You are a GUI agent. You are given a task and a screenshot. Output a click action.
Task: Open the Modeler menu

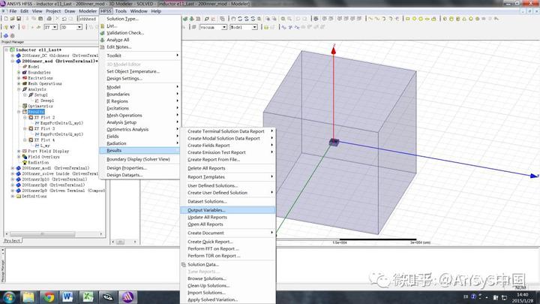click(x=88, y=11)
